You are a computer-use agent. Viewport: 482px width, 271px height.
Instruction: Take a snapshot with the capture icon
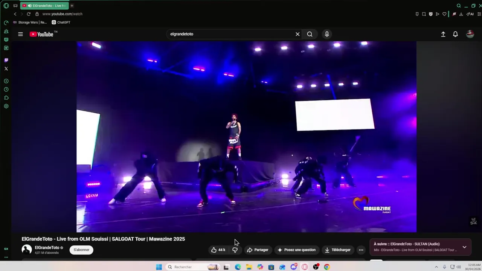424,14
